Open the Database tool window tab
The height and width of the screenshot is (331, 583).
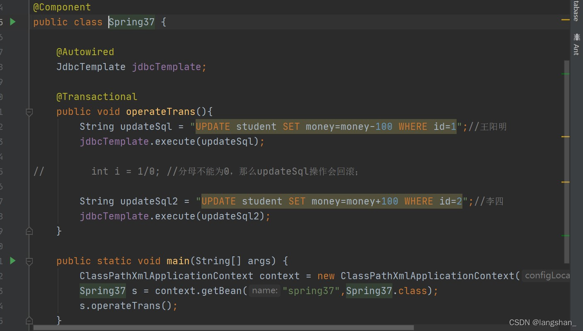pyautogui.click(x=576, y=10)
